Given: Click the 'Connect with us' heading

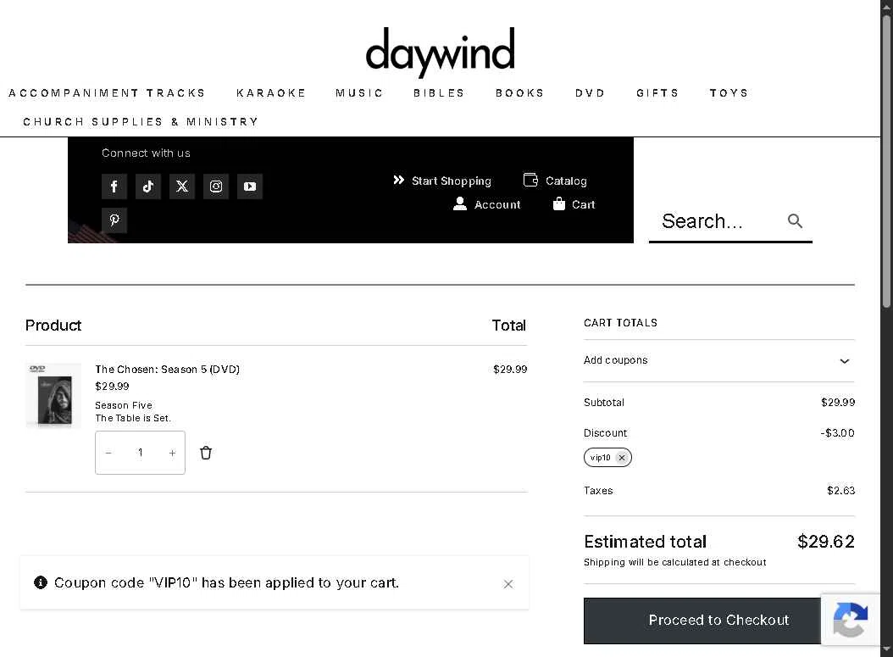Looking at the screenshot, I should pyautogui.click(x=146, y=153).
